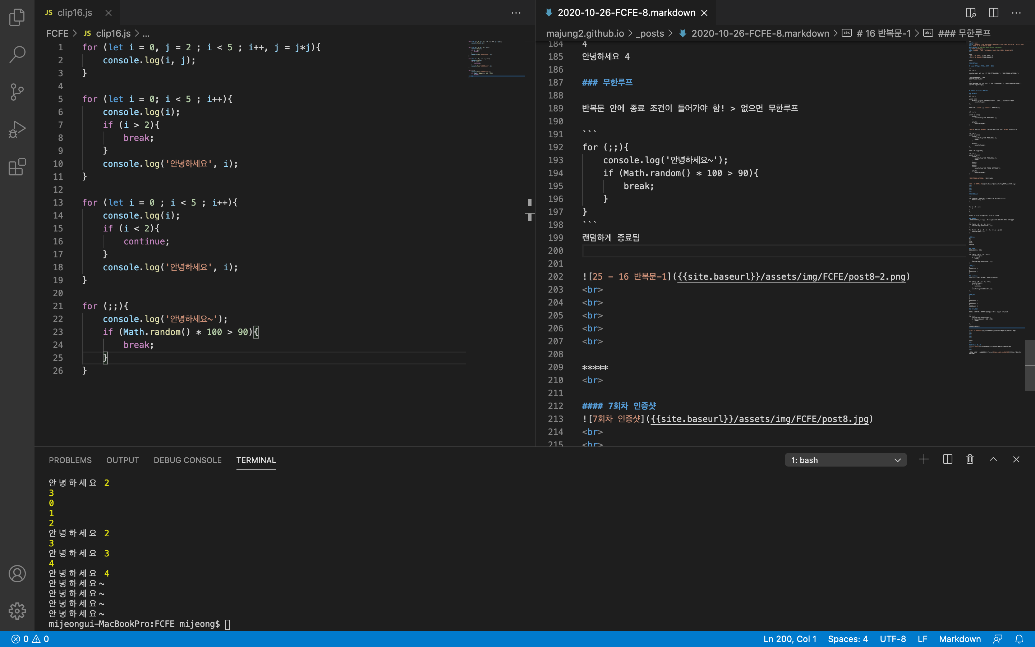The image size is (1035, 647).
Task: Select the TERMINAL panel tab
Action: pyautogui.click(x=256, y=460)
